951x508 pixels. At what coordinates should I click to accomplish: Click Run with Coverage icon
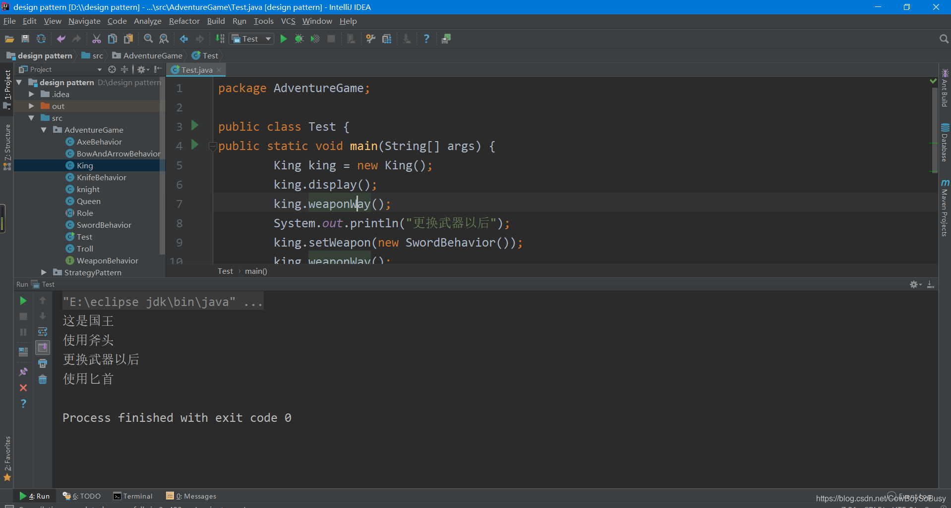point(315,39)
